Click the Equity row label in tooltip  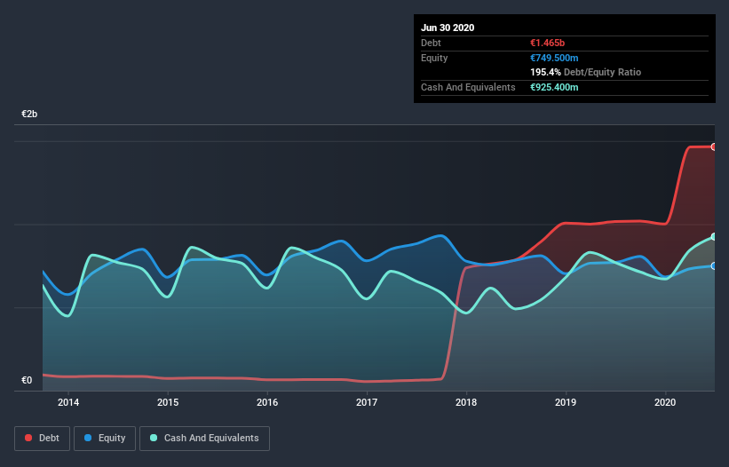click(434, 58)
